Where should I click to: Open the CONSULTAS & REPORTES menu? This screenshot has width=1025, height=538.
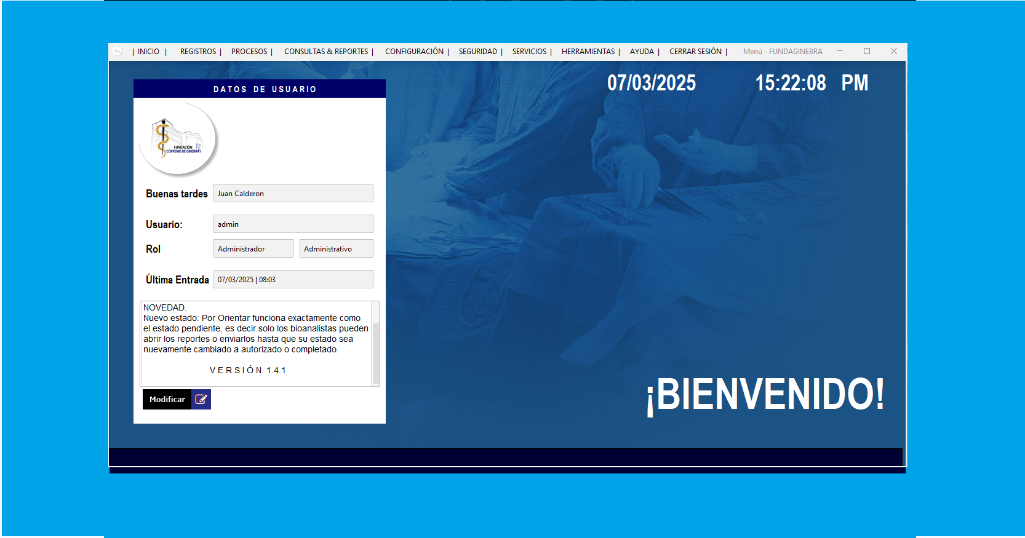click(x=326, y=52)
